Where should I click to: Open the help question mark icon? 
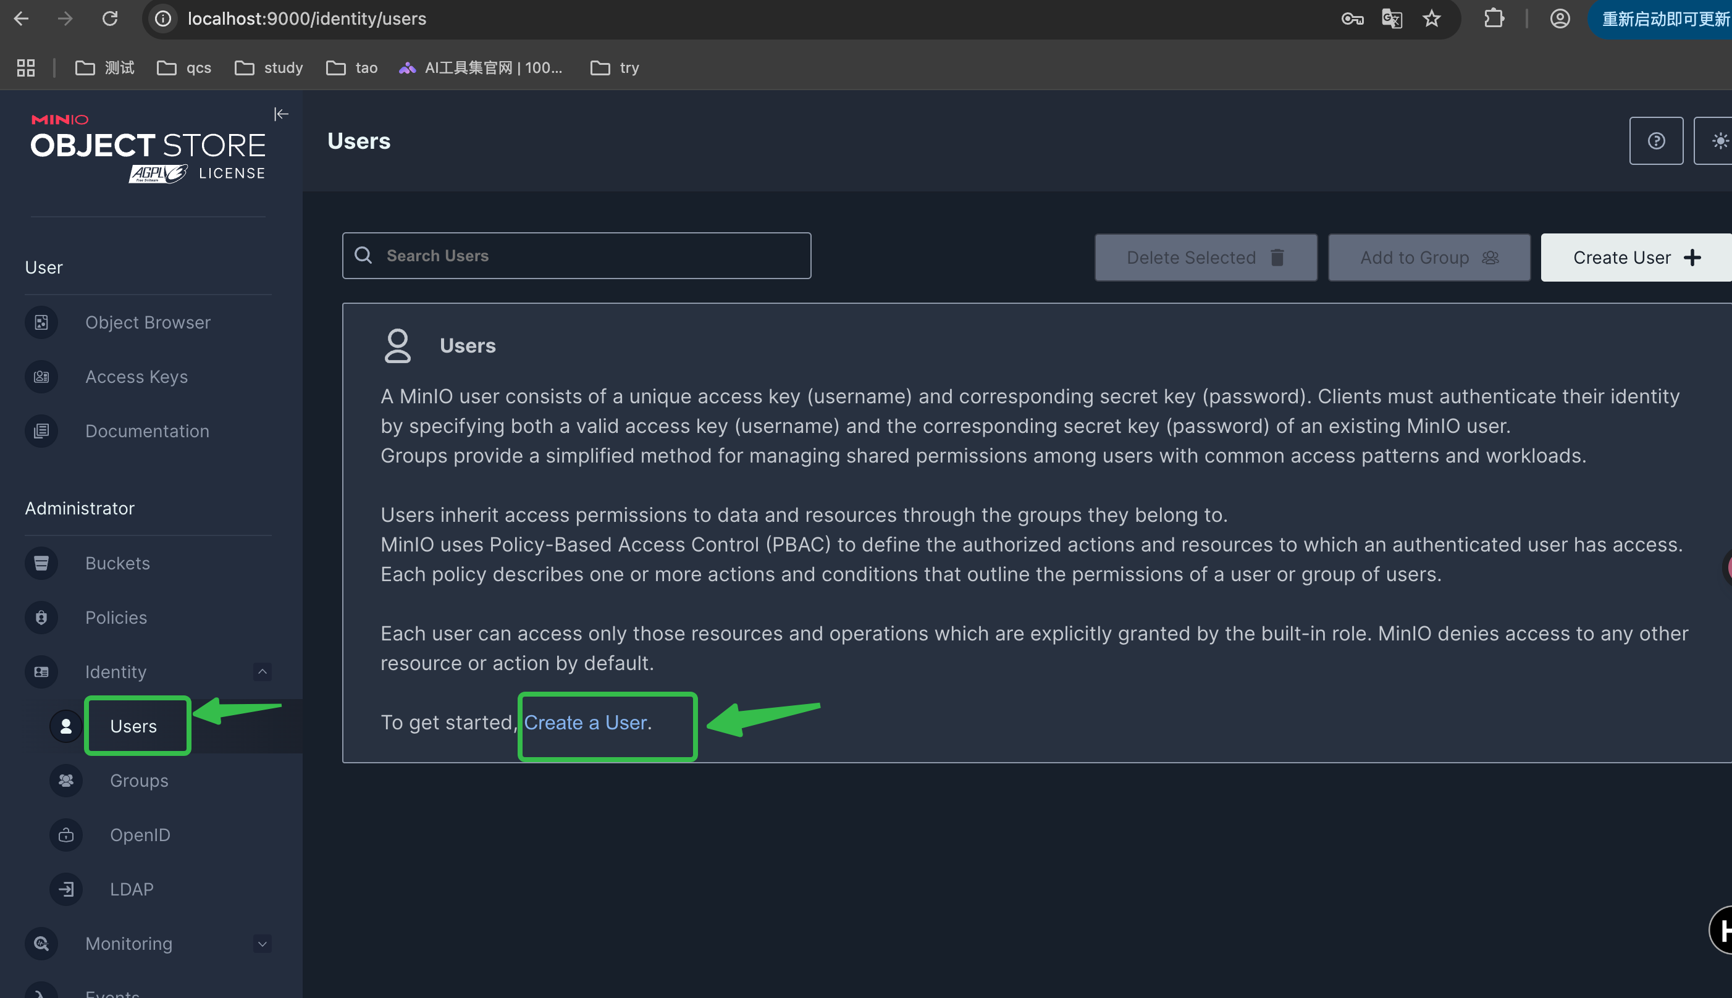pos(1655,141)
